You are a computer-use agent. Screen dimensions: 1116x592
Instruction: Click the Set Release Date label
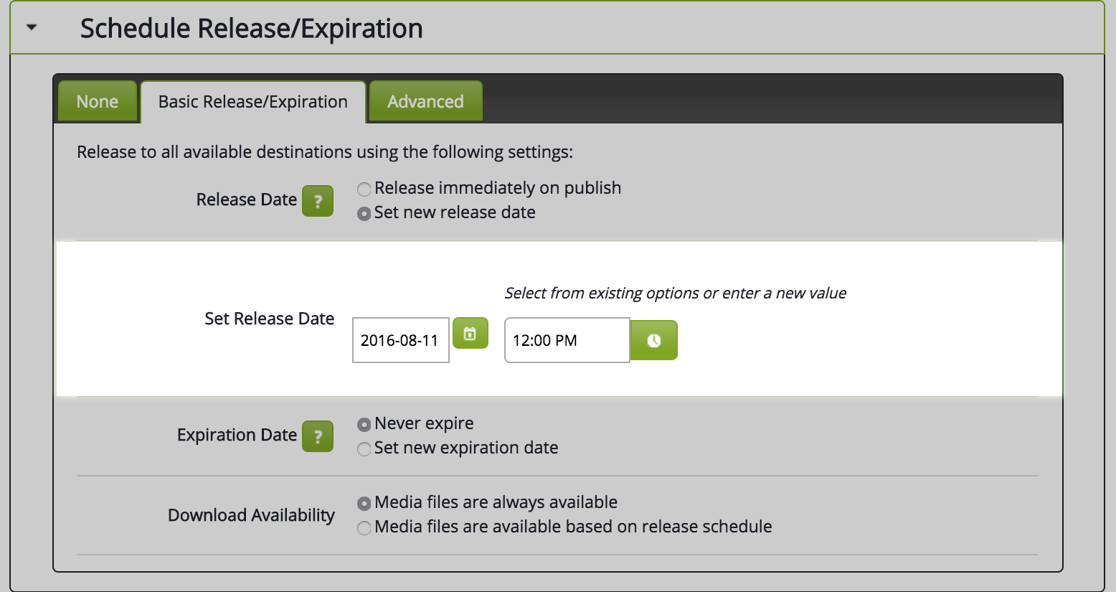[x=269, y=319]
